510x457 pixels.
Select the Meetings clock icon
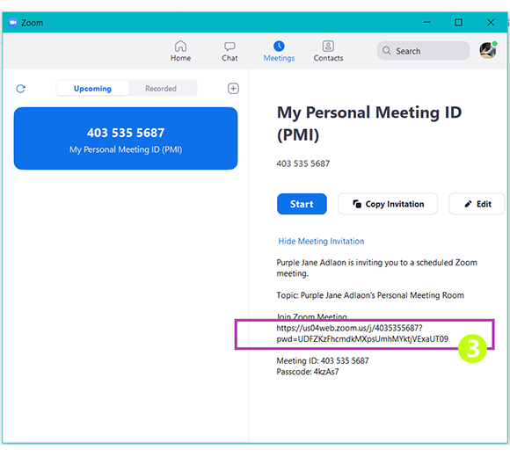tap(279, 47)
